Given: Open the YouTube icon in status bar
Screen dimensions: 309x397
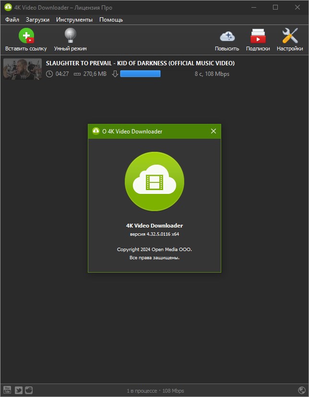Looking at the screenshot, I should [7, 390].
